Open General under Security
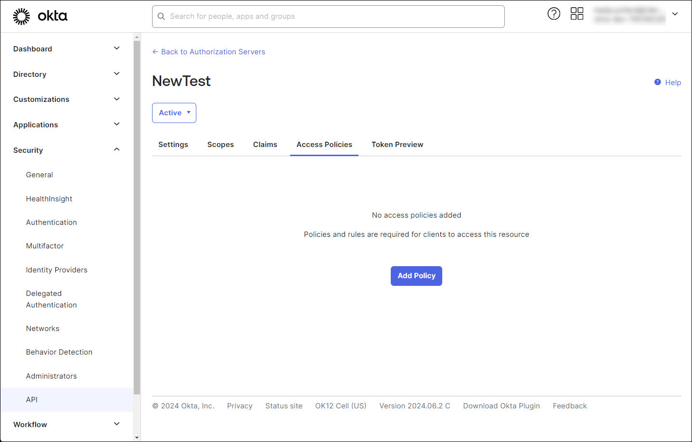 [39, 175]
